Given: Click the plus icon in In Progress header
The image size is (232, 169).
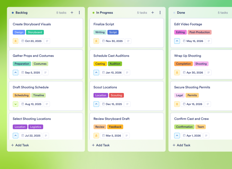Looking at the screenshot, I should click(x=152, y=13).
